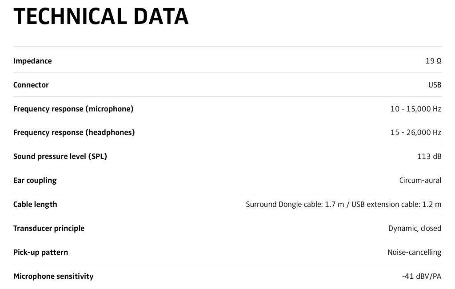Select the USB connector value
The image size is (455, 289).
tap(435, 85)
